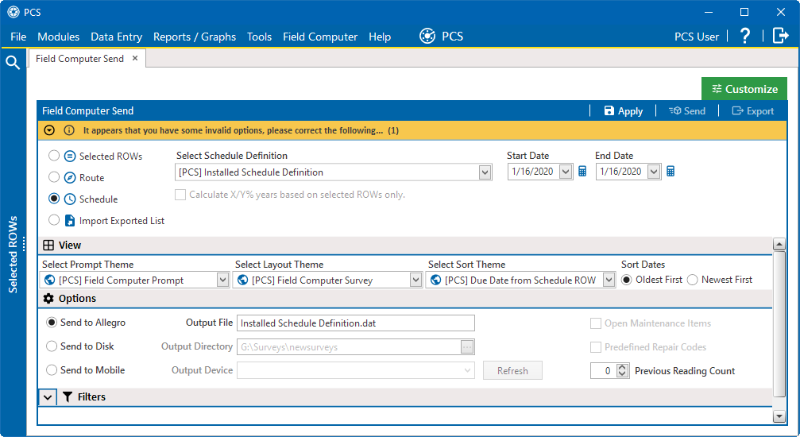This screenshot has width=800, height=437.
Task: Click the Export button
Action: pyautogui.click(x=753, y=110)
